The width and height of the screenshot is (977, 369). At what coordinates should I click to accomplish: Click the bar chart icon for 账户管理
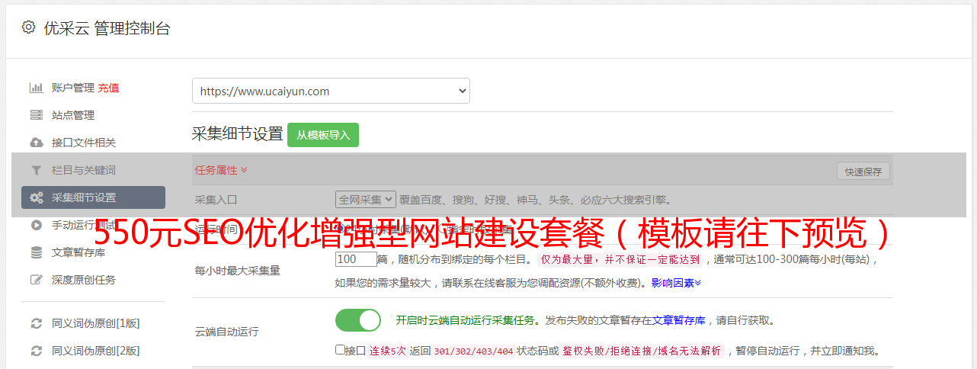coord(36,88)
